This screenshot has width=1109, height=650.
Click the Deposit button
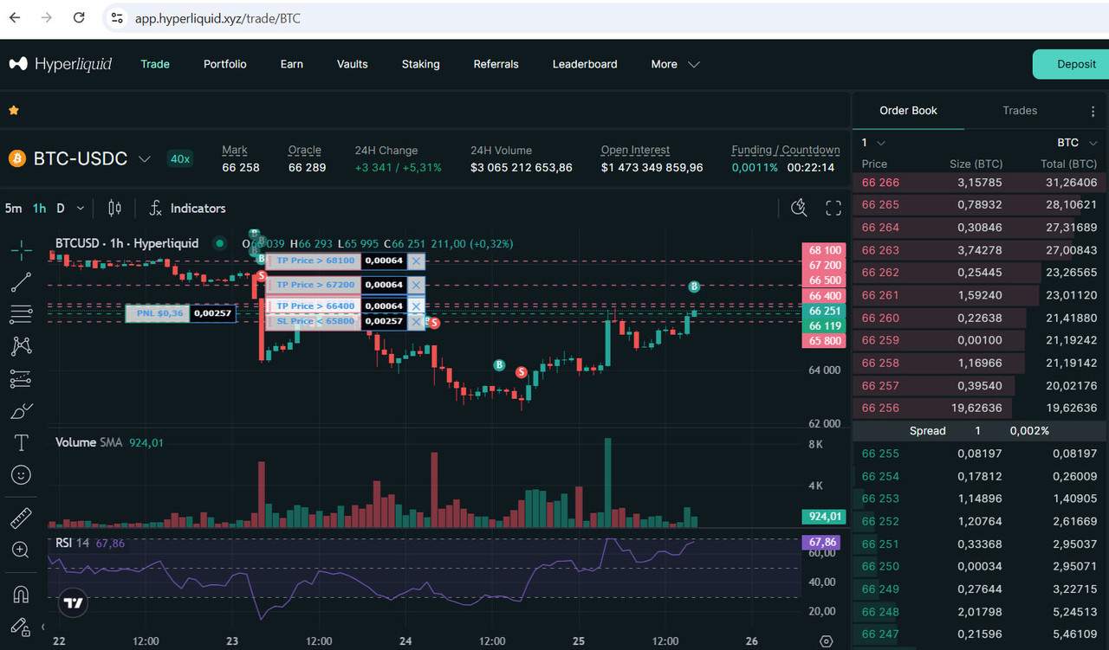coord(1071,64)
